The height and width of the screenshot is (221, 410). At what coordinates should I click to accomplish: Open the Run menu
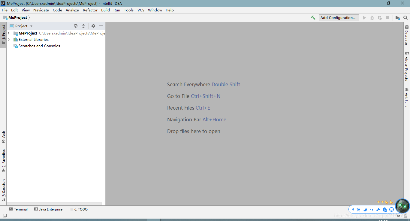click(117, 10)
